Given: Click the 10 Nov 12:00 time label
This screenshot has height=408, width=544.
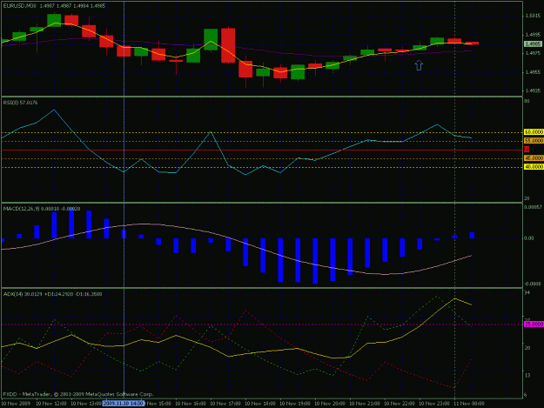Looking at the screenshot, I should (51, 404).
